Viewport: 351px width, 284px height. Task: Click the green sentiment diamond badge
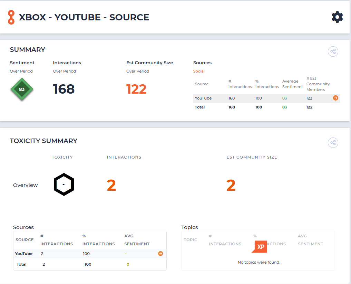[x=22, y=89]
